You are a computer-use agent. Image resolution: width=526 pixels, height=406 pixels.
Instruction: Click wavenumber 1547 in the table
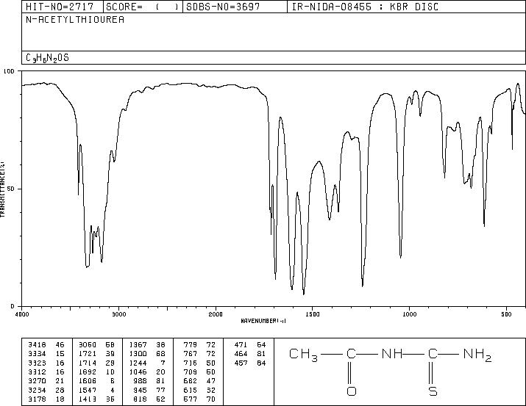[88, 391]
